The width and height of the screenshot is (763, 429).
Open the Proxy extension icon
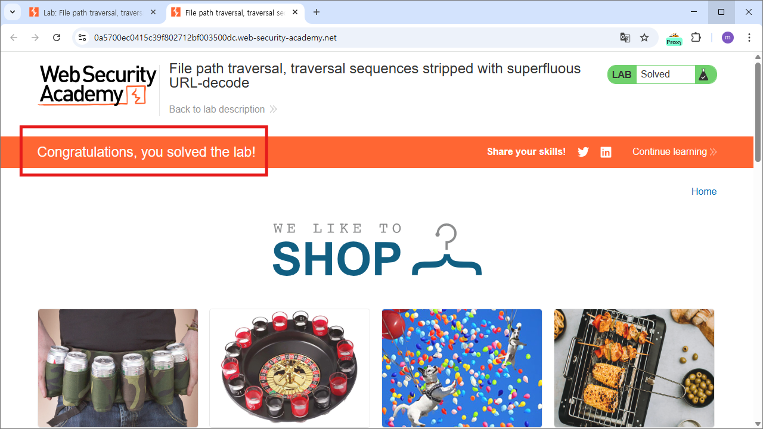coord(674,38)
